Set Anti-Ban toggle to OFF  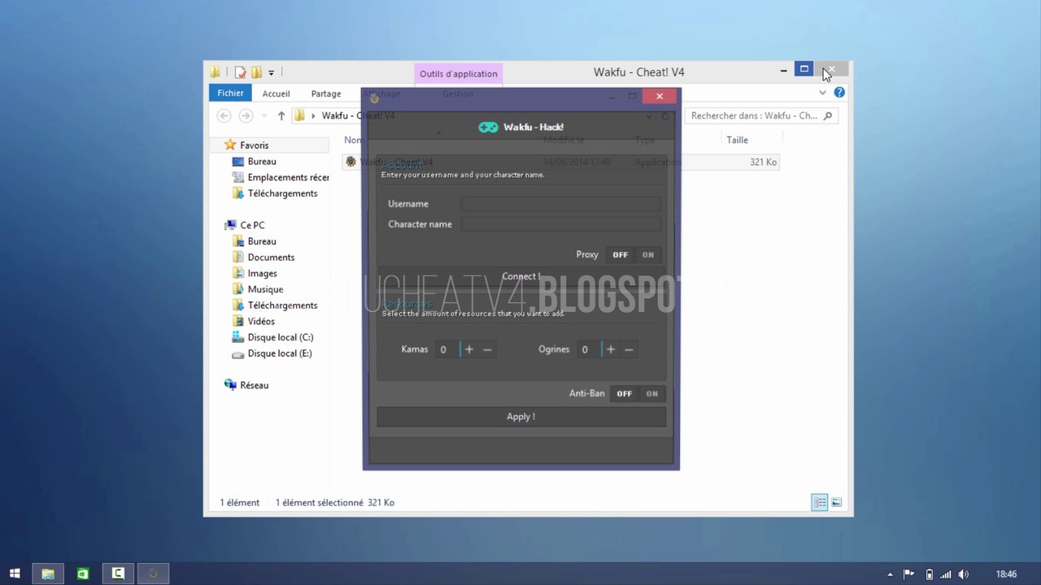(x=625, y=394)
